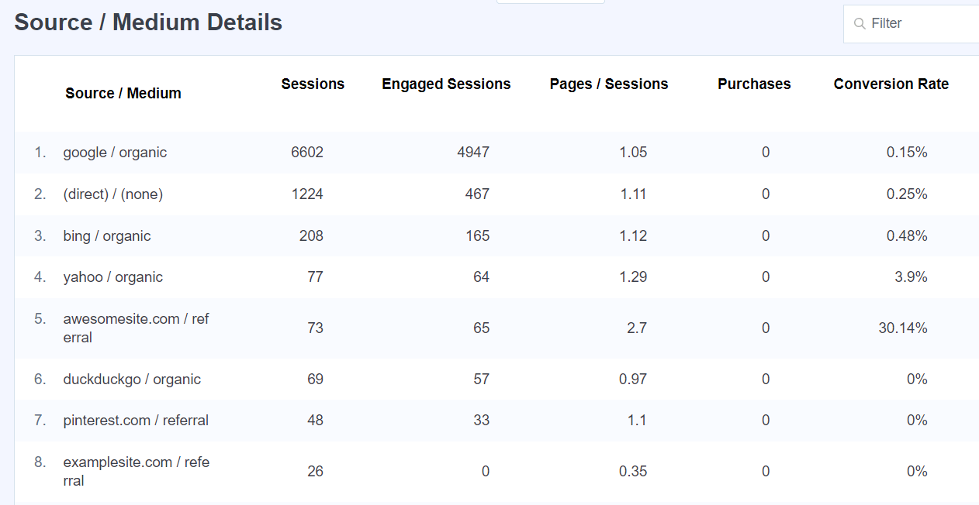This screenshot has width=979, height=505.
Task: Sort by the Source / Medium column
Action: coord(123,92)
